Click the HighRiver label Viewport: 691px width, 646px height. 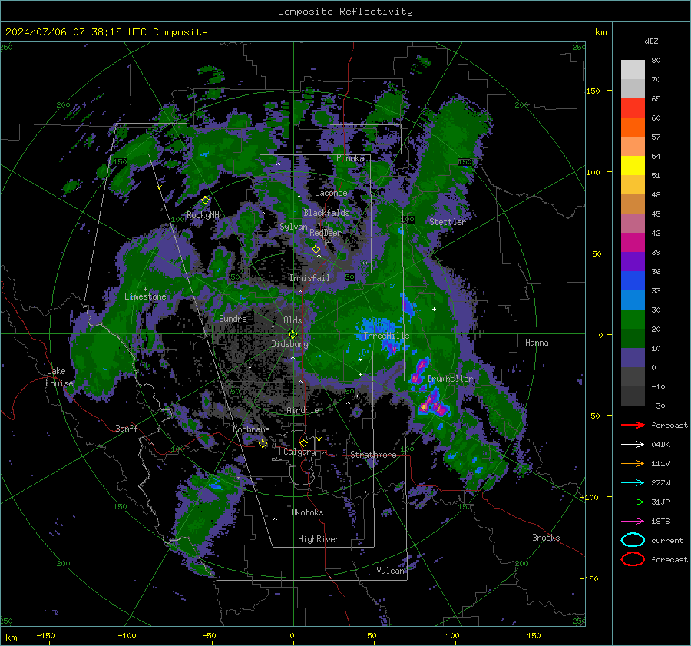(x=319, y=539)
